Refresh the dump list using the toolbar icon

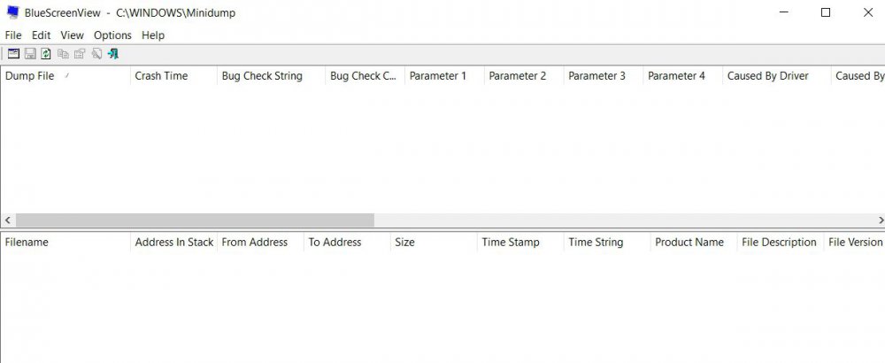(x=46, y=54)
